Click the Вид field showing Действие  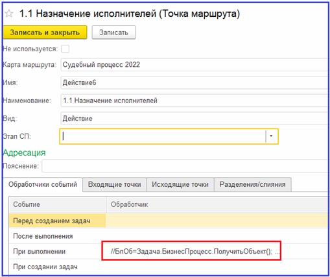click(x=194, y=119)
